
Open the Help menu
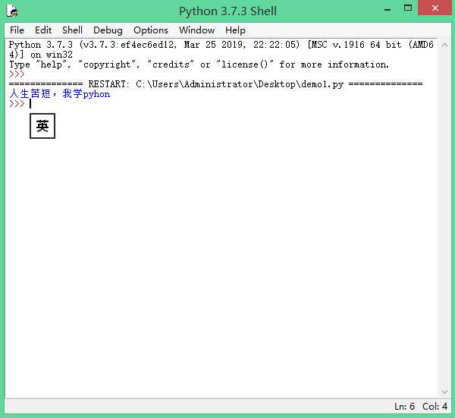point(235,30)
